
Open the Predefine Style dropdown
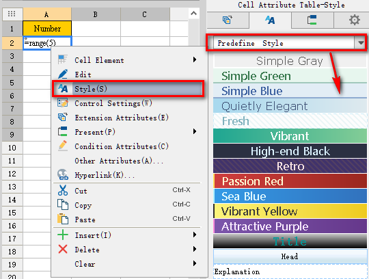(x=361, y=43)
